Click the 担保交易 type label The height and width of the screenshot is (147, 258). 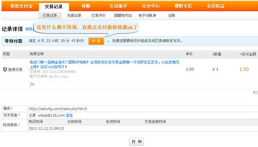[x=15, y=70]
